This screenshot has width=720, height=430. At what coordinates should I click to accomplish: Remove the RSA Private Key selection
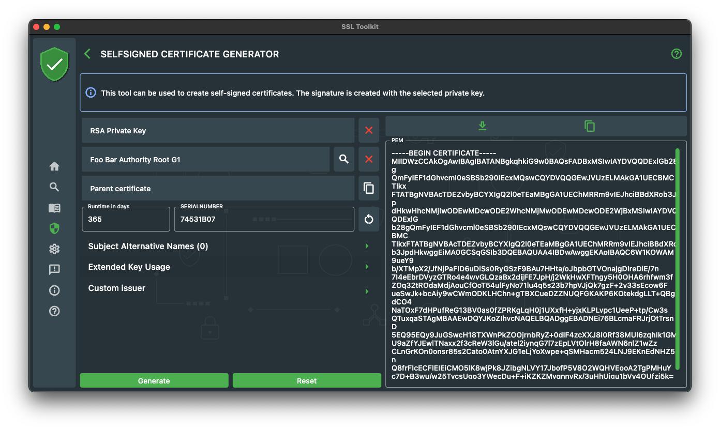(x=369, y=130)
